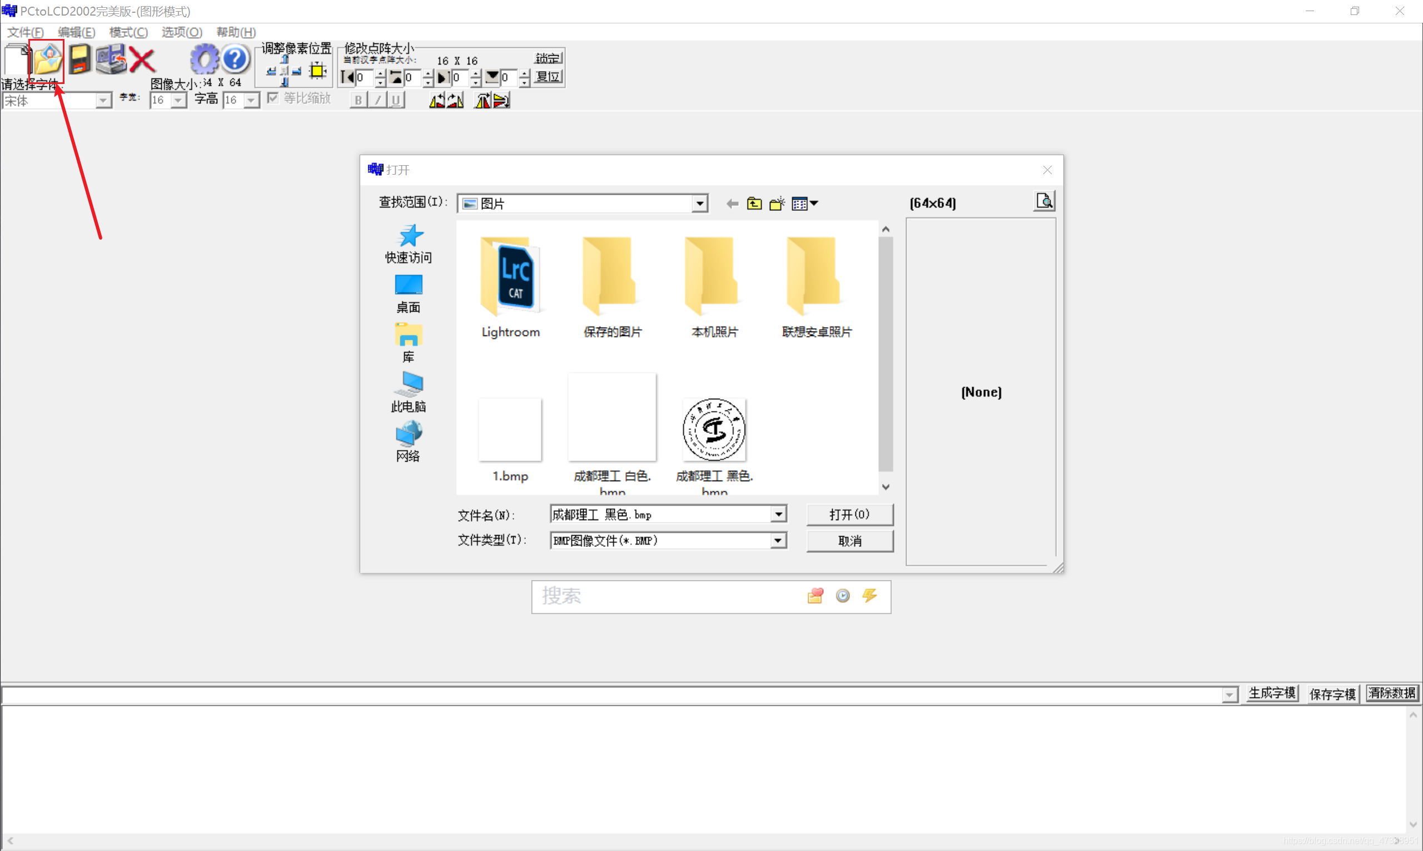
Task: Open settings via the gear icon
Action: click(203, 59)
